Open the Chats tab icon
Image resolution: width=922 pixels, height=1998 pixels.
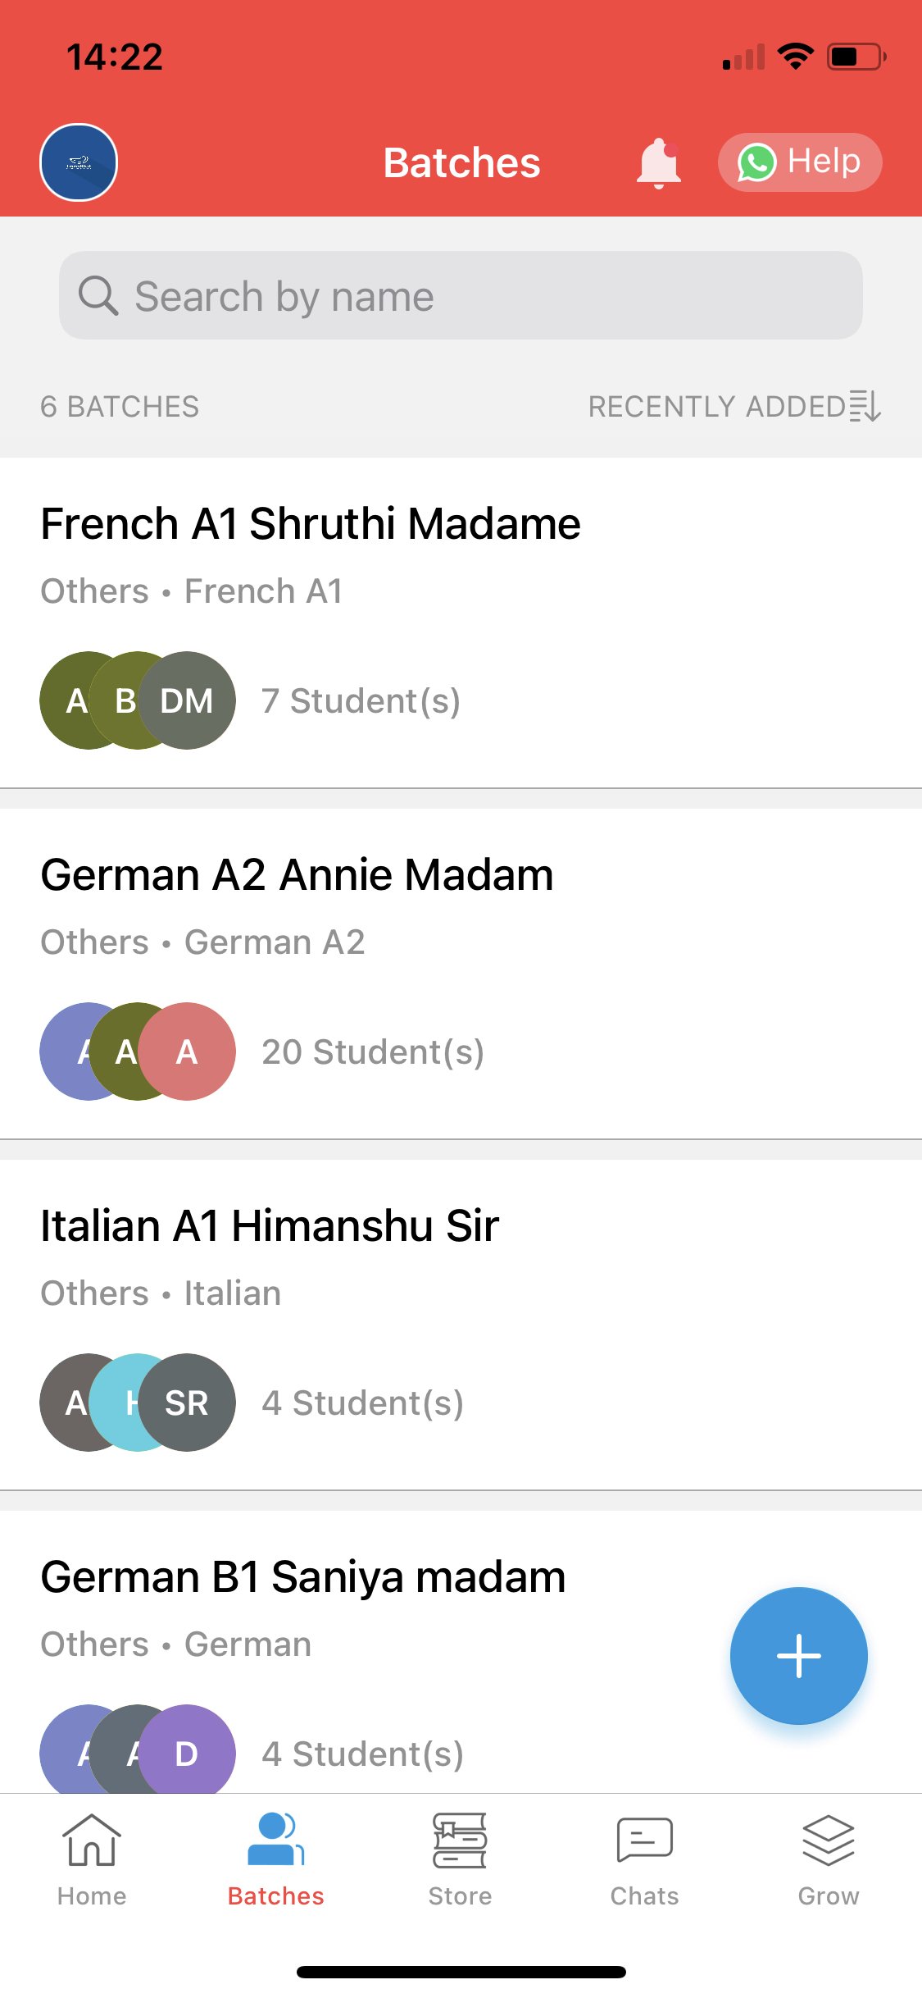click(644, 1841)
